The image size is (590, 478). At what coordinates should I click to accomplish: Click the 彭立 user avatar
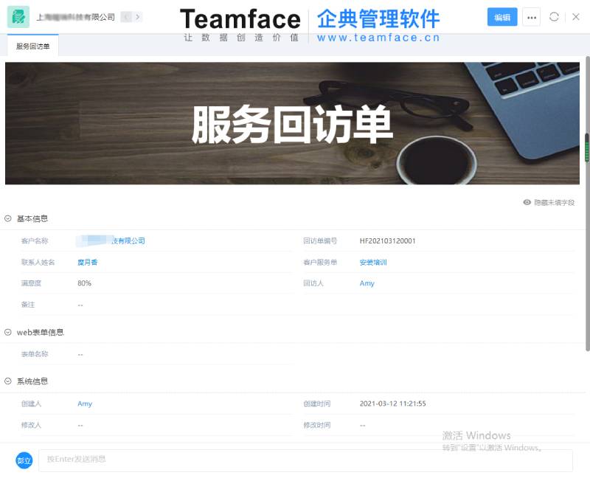click(x=24, y=460)
